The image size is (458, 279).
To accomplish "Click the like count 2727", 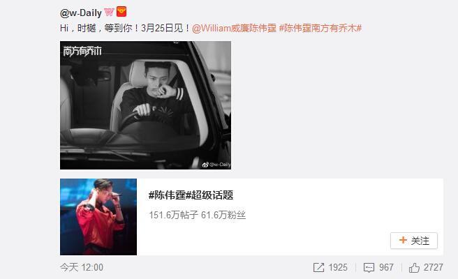I will pyautogui.click(x=434, y=267).
